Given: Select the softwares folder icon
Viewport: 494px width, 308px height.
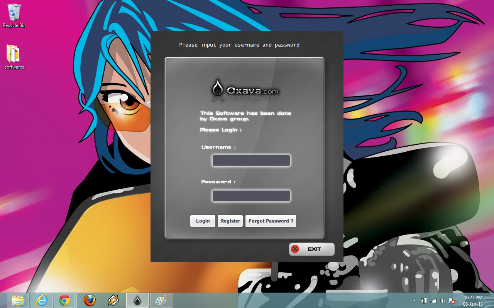Looking at the screenshot, I should tap(14, 57).
